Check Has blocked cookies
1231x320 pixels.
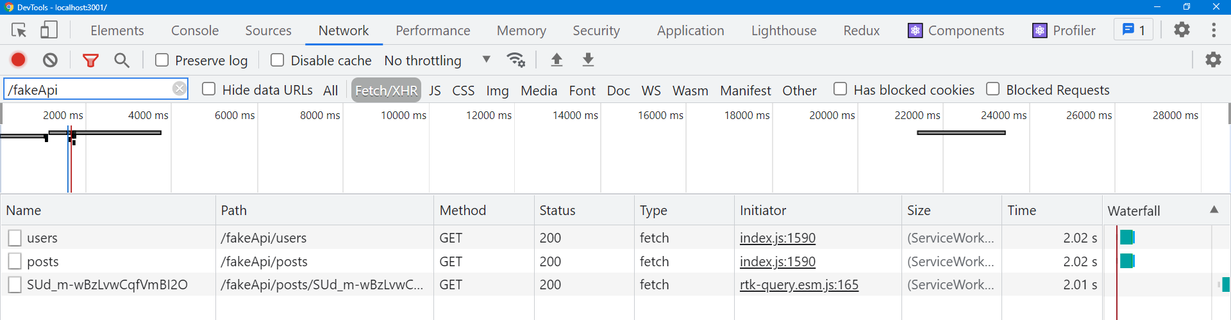840,89
